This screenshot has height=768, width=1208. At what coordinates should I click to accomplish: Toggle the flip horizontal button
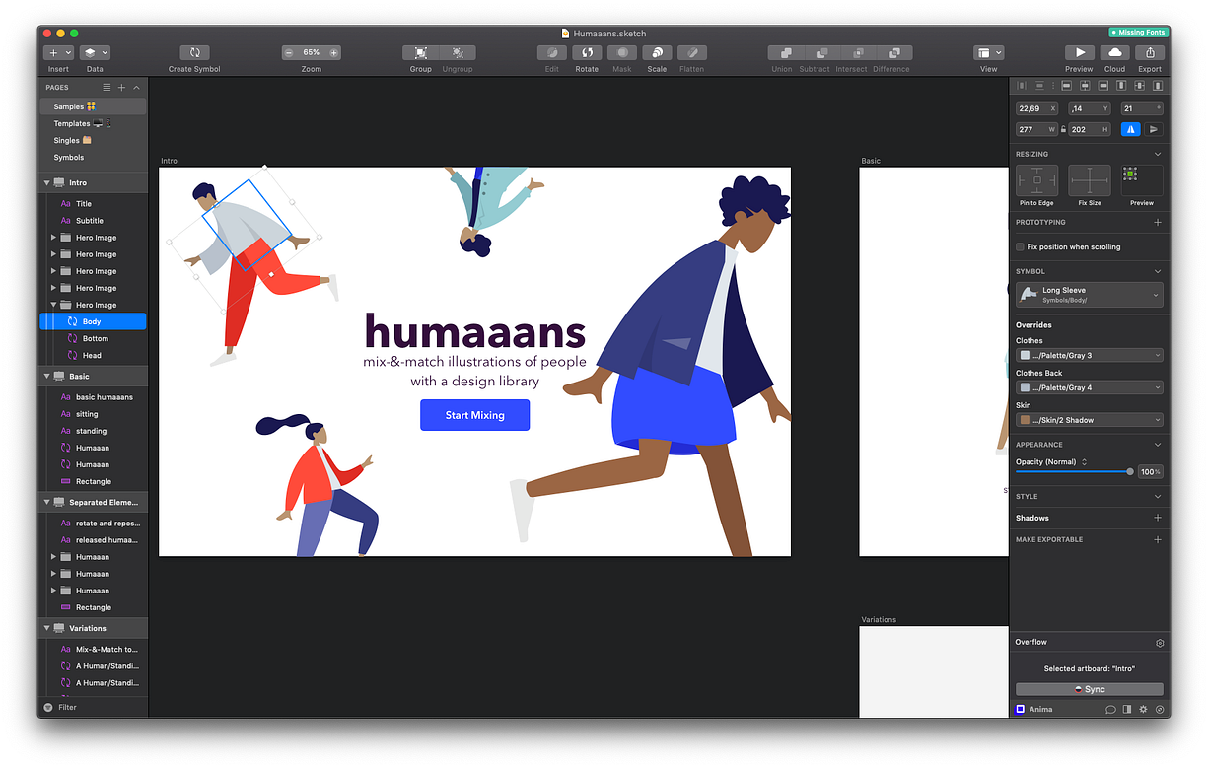pyautogui.click(x=1131, y=129)
